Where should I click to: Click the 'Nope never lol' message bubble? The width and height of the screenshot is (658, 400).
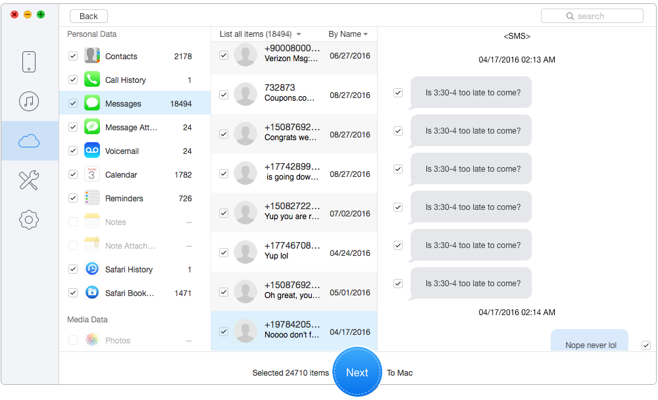589,341
